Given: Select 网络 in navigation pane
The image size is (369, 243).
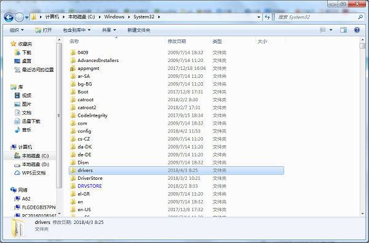Looking at the screenshot, I should point(19,190).
